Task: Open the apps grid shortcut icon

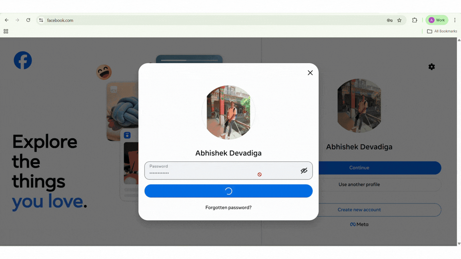Action: [6, 31]
